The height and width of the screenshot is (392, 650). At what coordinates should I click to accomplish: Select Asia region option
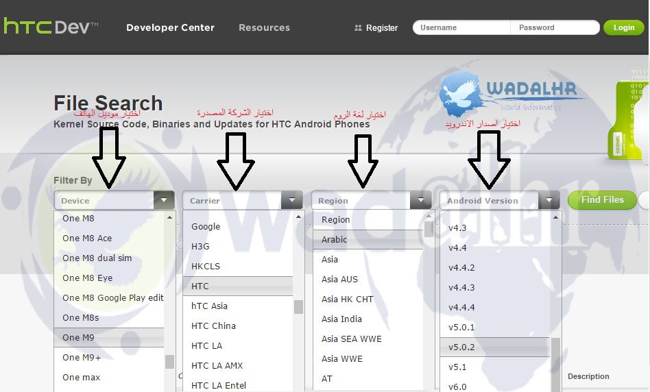tap(368, 260)
